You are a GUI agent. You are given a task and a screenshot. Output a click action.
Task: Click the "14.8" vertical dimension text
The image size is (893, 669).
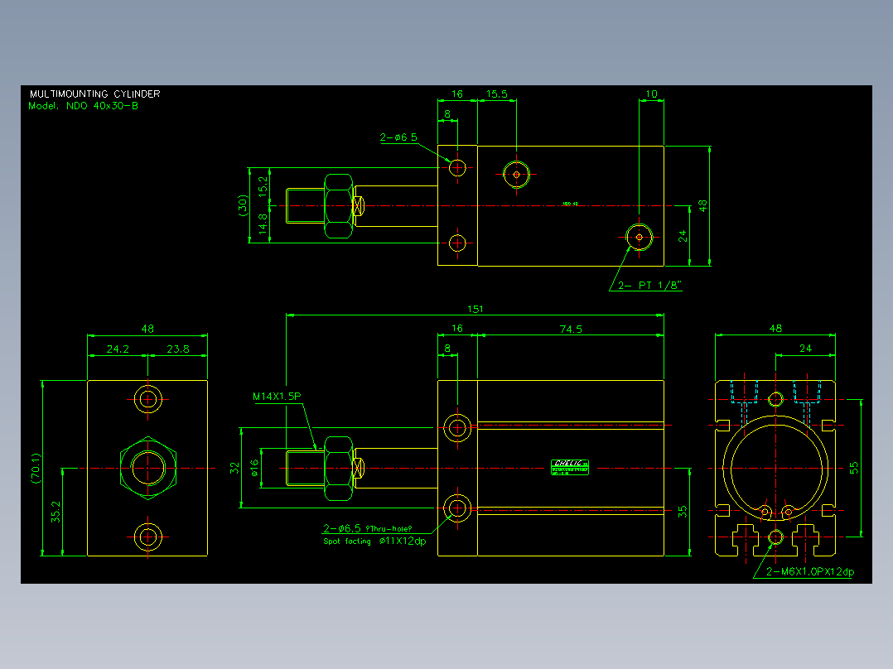click(263, 224)
